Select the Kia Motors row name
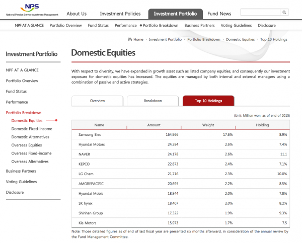 pyautogui.click(x=87, y=223)
